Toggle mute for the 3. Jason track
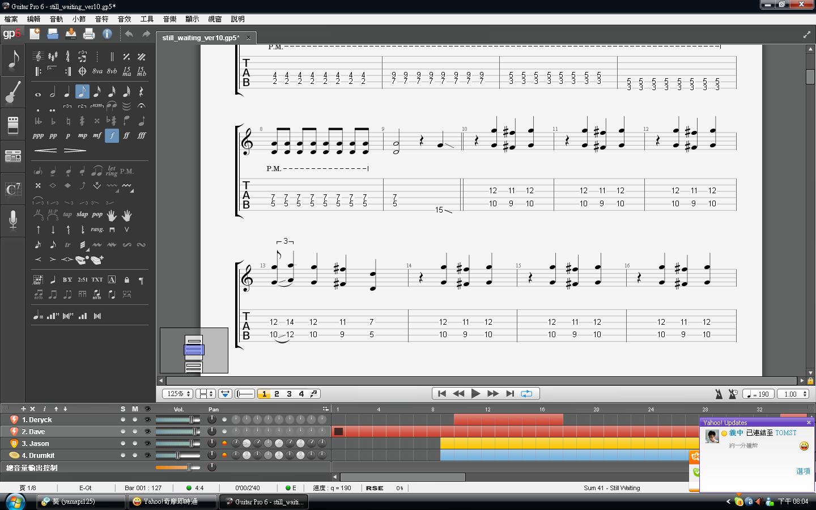 point(135,444)
